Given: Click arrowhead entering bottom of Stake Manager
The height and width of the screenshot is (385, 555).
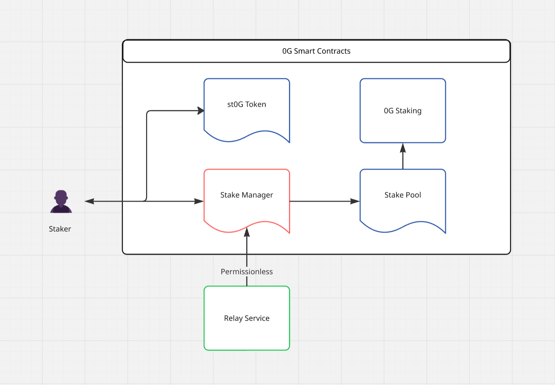Looking at the screenshot, I should tap(247, 232).
